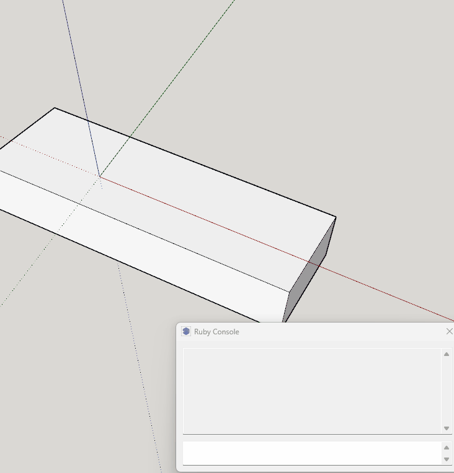Image resolution: width=454 pixels, height=473 pixels.
Task: Click the SketchUp icon in Ruby Console title
Action: click(x=186, y=331)
